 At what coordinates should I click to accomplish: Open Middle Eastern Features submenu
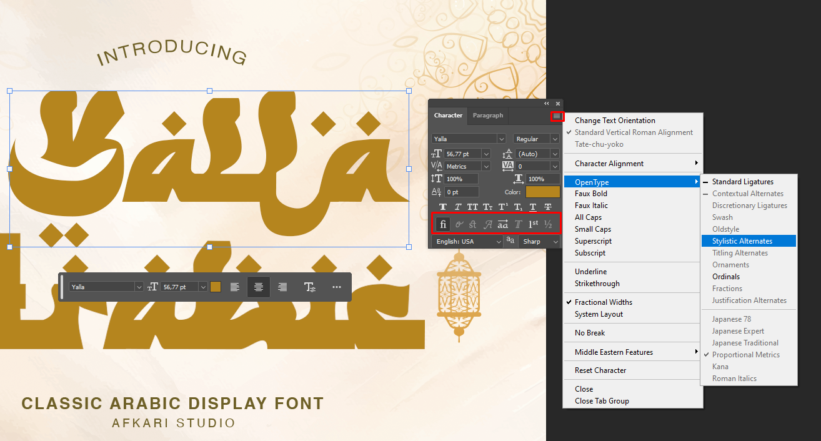633,352
